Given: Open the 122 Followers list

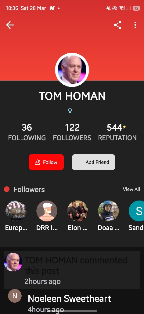Looking at the screenshot, I should coord(72,132).
